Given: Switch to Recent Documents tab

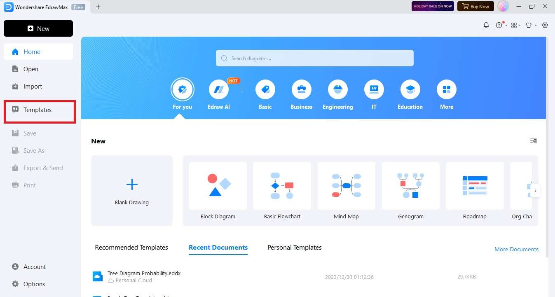Looking at the screenshot, I should coord(218,248).
